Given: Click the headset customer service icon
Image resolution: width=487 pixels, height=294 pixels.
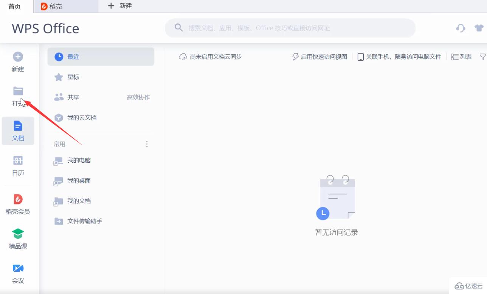Looking at the screenshot, I should [461, 28].
